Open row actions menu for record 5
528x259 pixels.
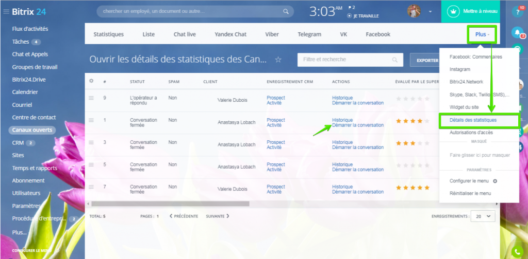click(91, 164)
